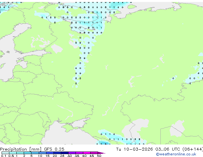This screenshot has width=203, height=157.
Task: Click the '50' legend scale label
Action: point(99,156)
